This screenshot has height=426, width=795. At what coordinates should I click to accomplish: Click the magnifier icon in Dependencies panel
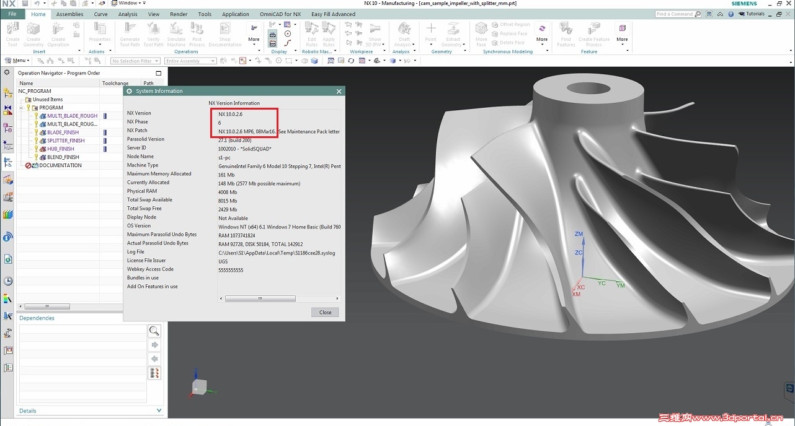coord(154,331)
